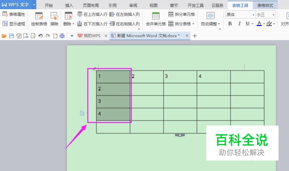Click the 删除 delete table icon
The image size is (289, 171).
[x=68, y=16]
